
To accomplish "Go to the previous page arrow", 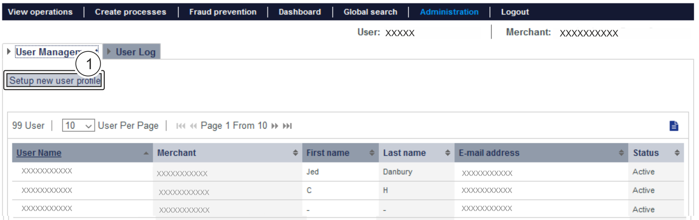I will (194, 126).
